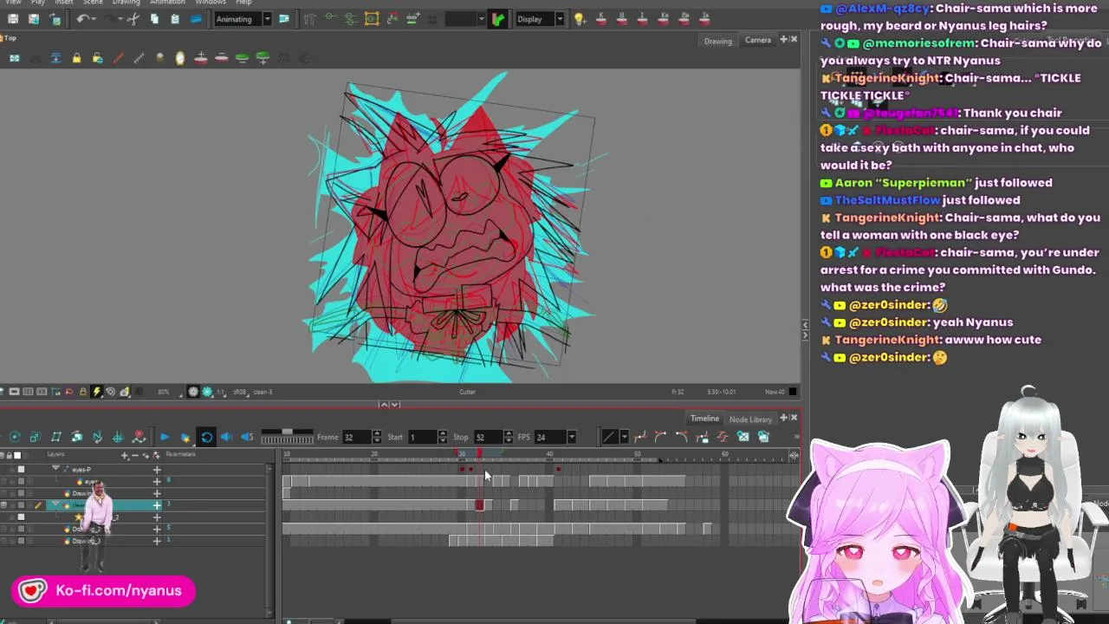
Task: Click the yellow bounding box deformation icon
Action: [372, 19]
